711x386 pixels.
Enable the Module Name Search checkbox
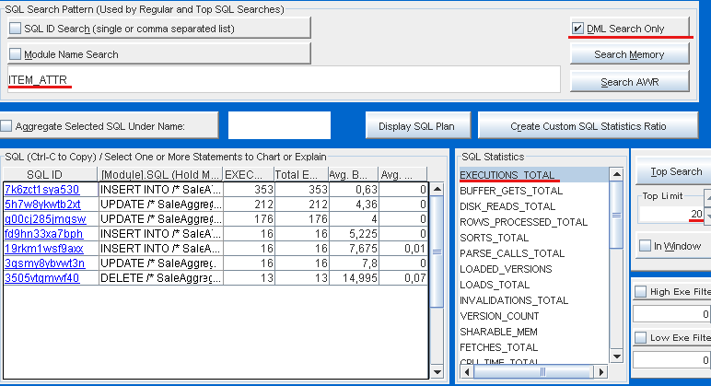click(x=16, y=54)
